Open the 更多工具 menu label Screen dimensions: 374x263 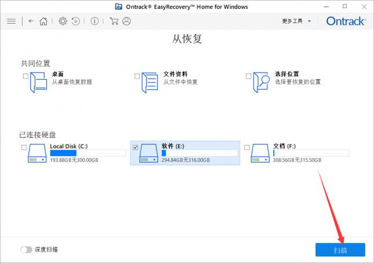tap(292, 21)
